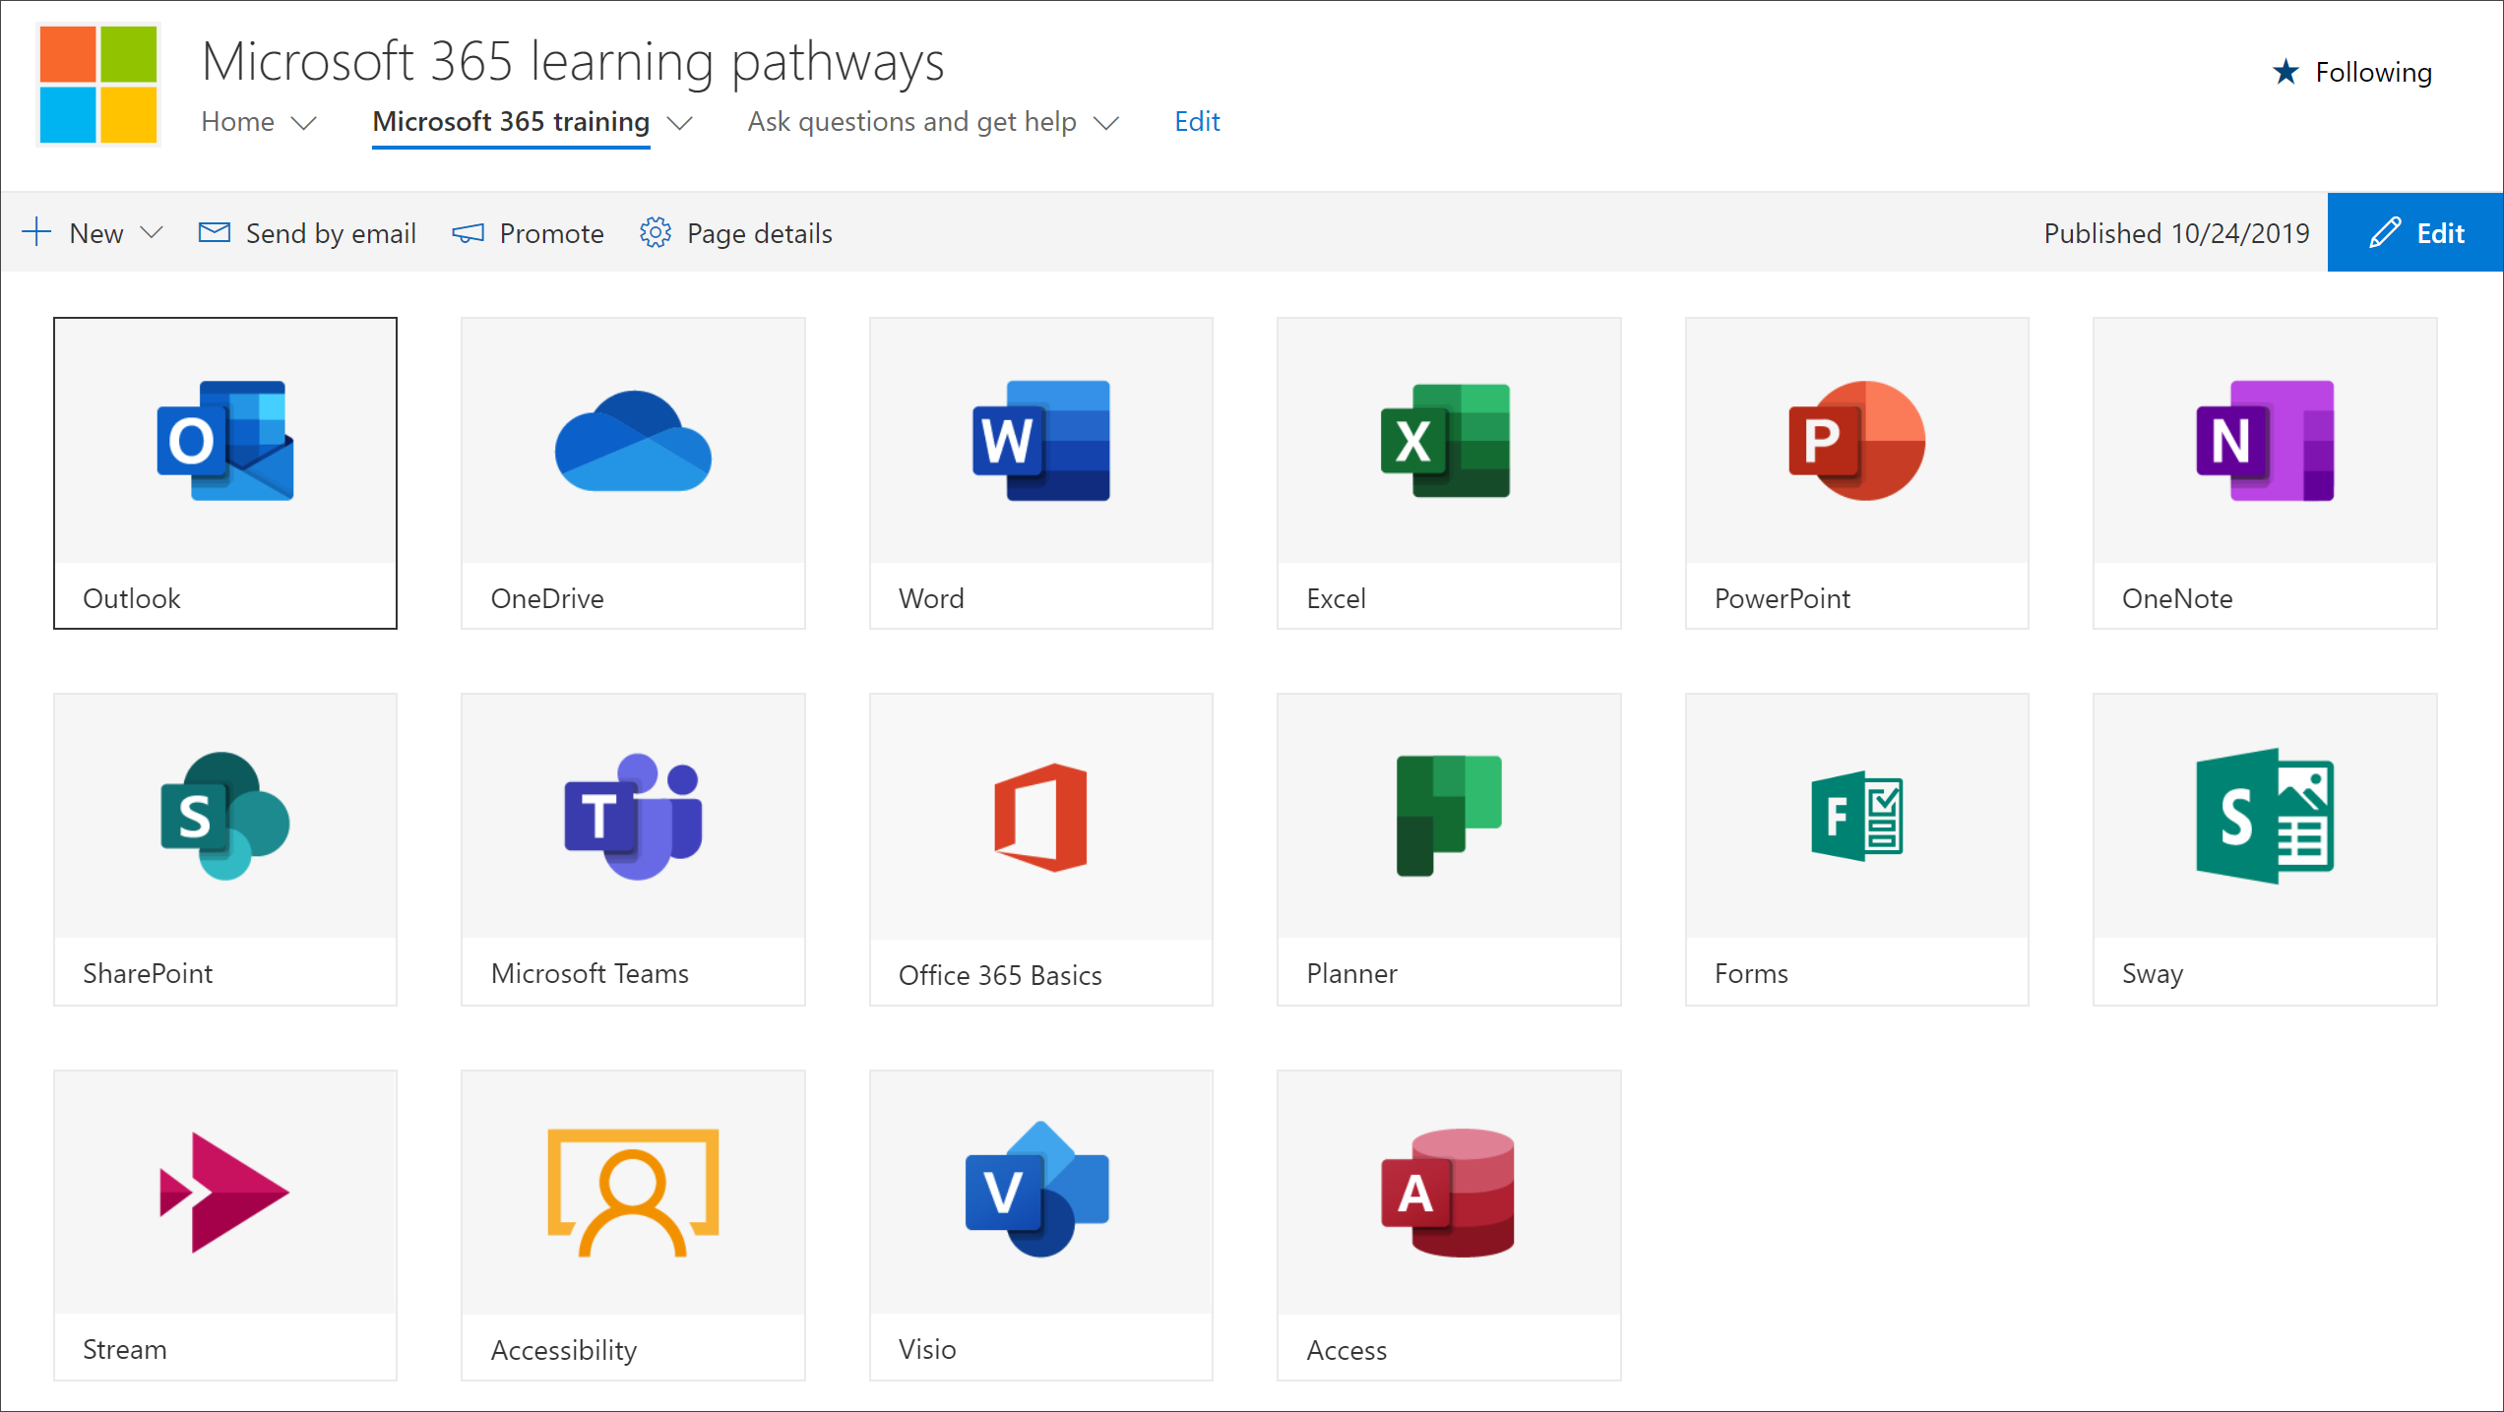
Task: Click the Visio app icon
Action: tap(1037, 1189)
